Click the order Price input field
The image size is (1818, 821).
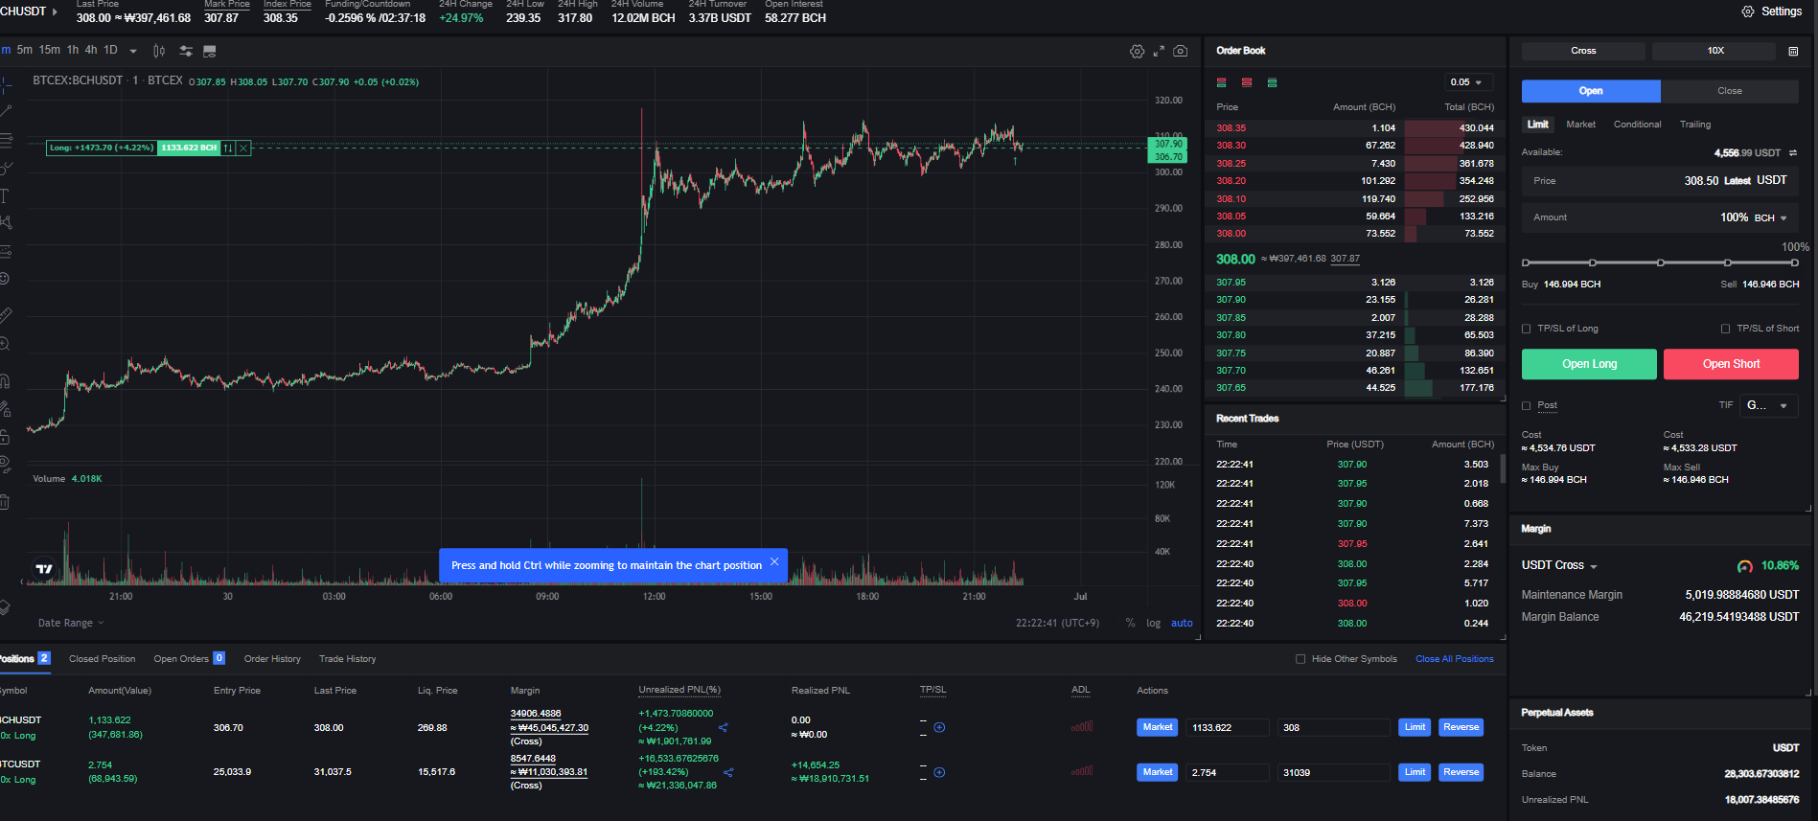[x=1659, y=181]
